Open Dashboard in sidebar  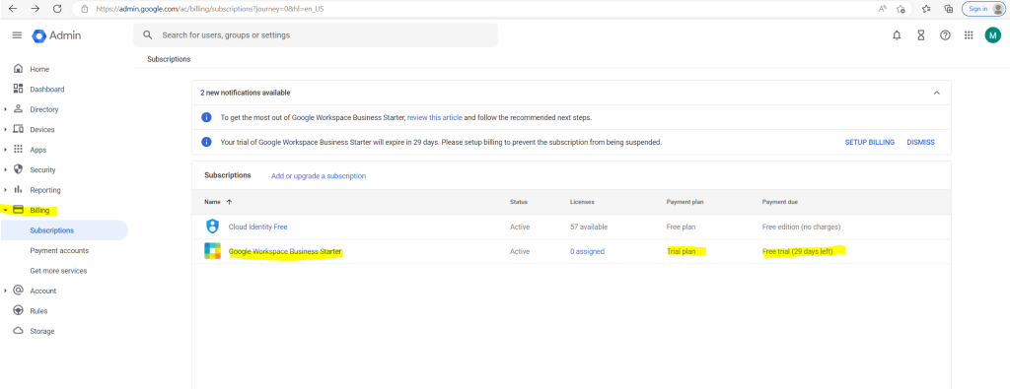pos(47,90)
